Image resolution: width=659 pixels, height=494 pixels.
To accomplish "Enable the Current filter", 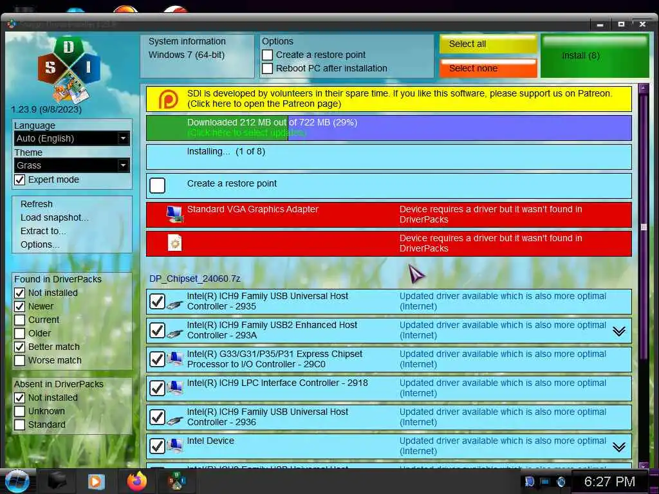I will (x=19, y=320).
